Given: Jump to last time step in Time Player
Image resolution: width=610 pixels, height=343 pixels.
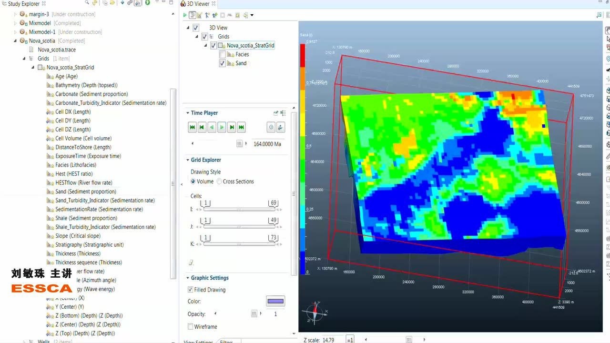Looking at the screenshot, I should (x=242, y=127).
